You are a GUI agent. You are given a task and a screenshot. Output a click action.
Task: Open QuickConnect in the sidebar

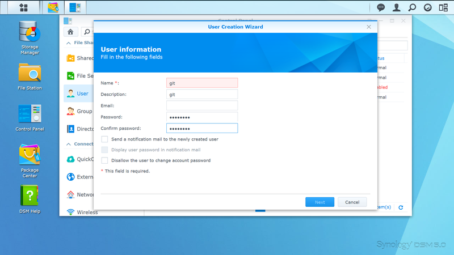coord(80,159)
